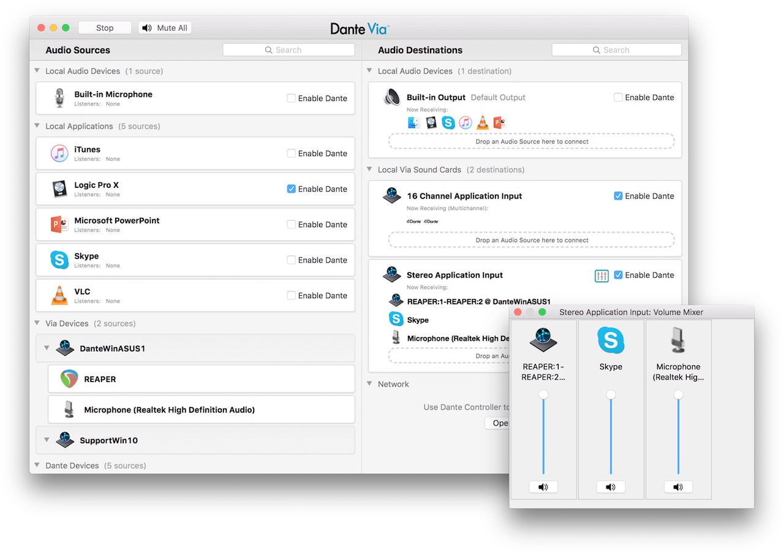Click the 16 Channel Application Input icon

[x=392, y=196]
